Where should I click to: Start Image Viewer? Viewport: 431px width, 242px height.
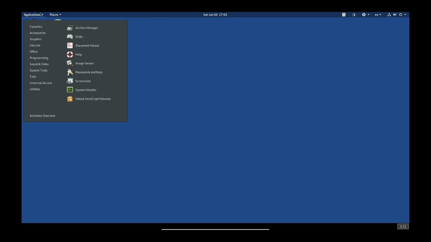[x=85, y=63]
